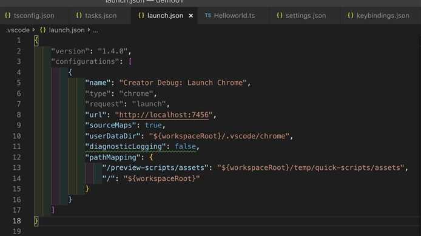Screen dimensions: 421x236
Task: Click the JSON icon on launch.json tab
Action: point(141,16)
